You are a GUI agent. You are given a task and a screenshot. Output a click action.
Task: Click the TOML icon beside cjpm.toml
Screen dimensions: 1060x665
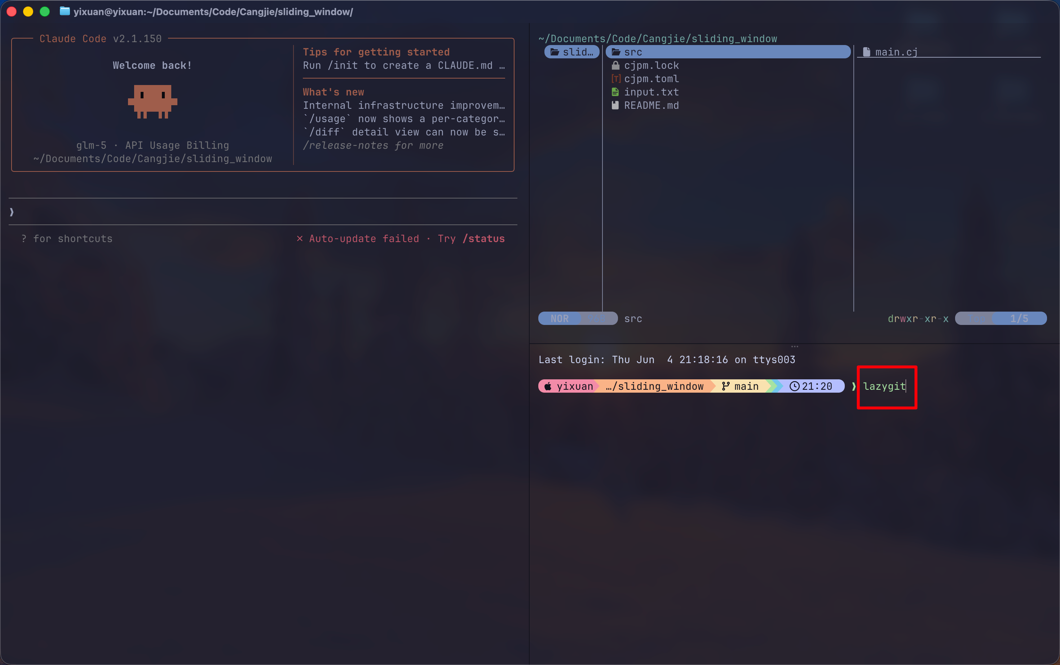[615, 79]
